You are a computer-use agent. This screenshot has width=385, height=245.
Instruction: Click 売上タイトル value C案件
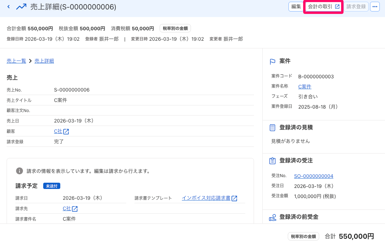tap(60, 100)
